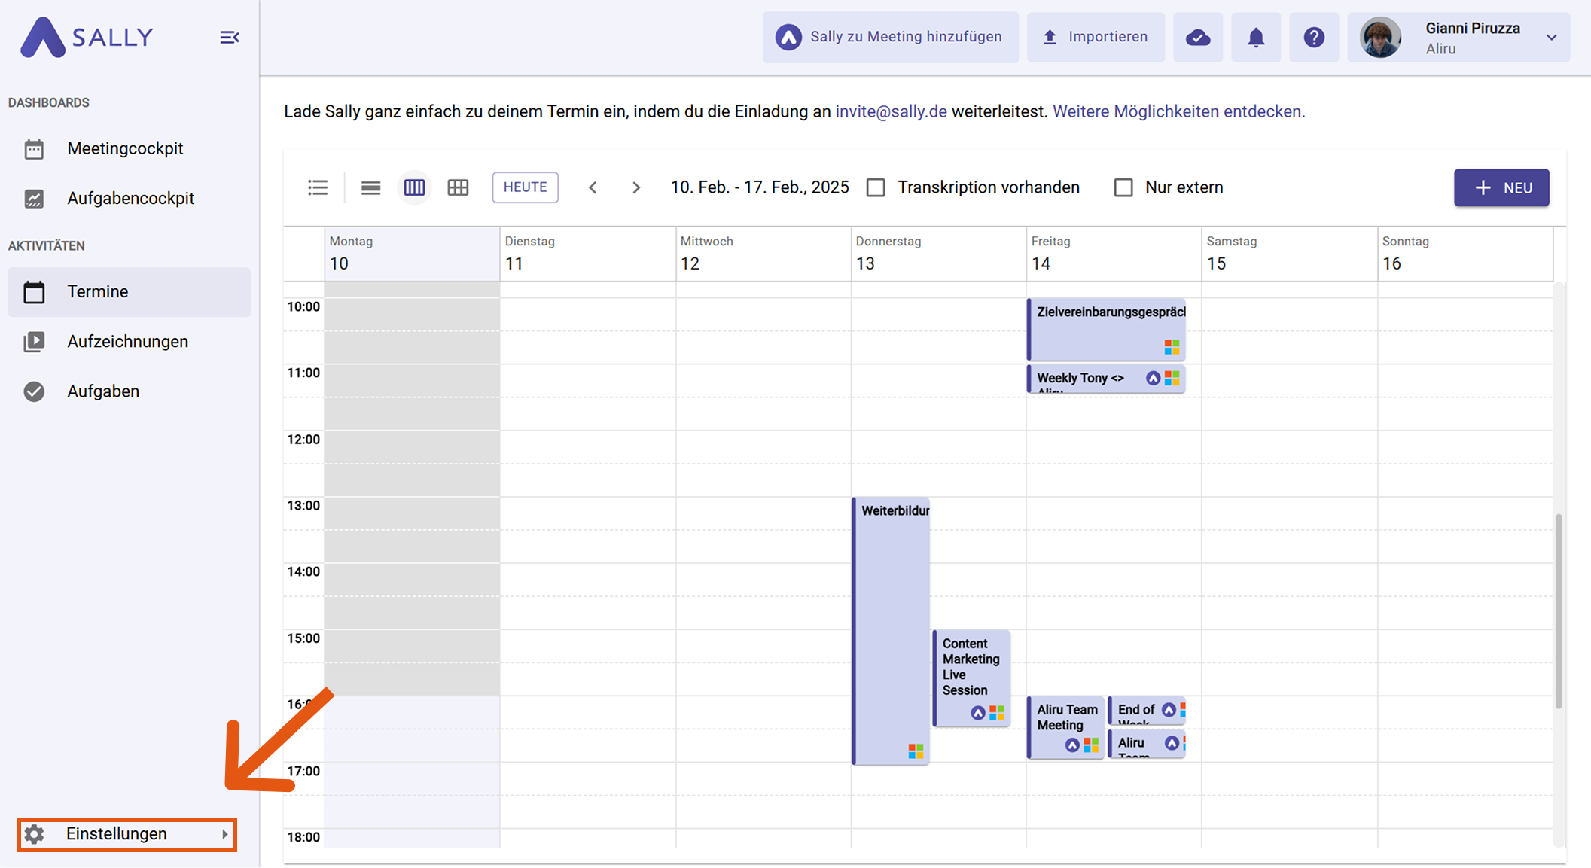The width and height of the screenshot is (1591, 868).
Task: Open Aufzeichnungen in sidebar
Action: click(x=127, y=341)
